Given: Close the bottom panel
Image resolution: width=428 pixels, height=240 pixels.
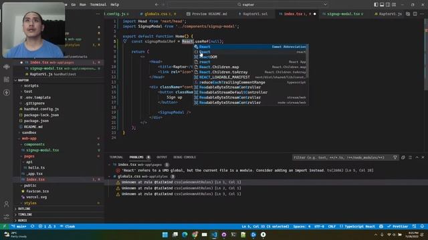Looking at the screenshot, I should pyautogui.click(x=423, y=157).
